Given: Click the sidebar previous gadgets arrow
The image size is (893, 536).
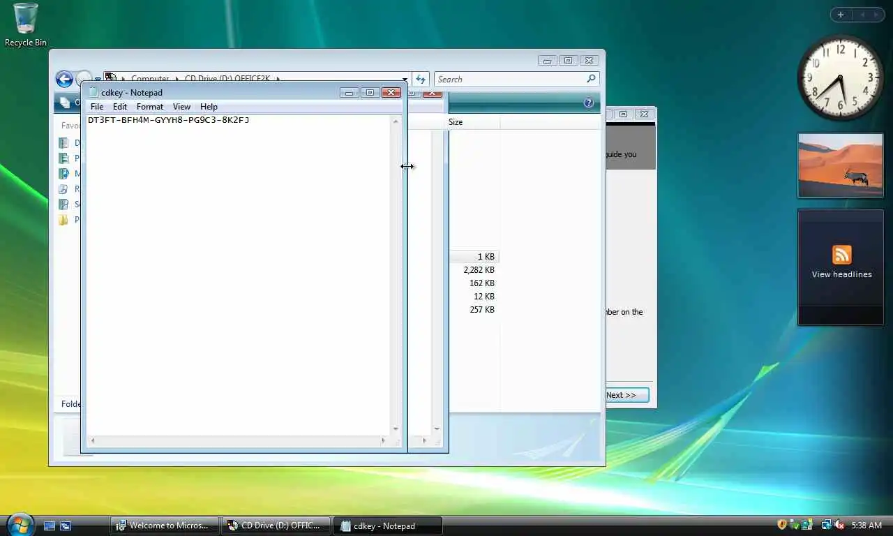Looking at the screenshot, I should (862, 15).
